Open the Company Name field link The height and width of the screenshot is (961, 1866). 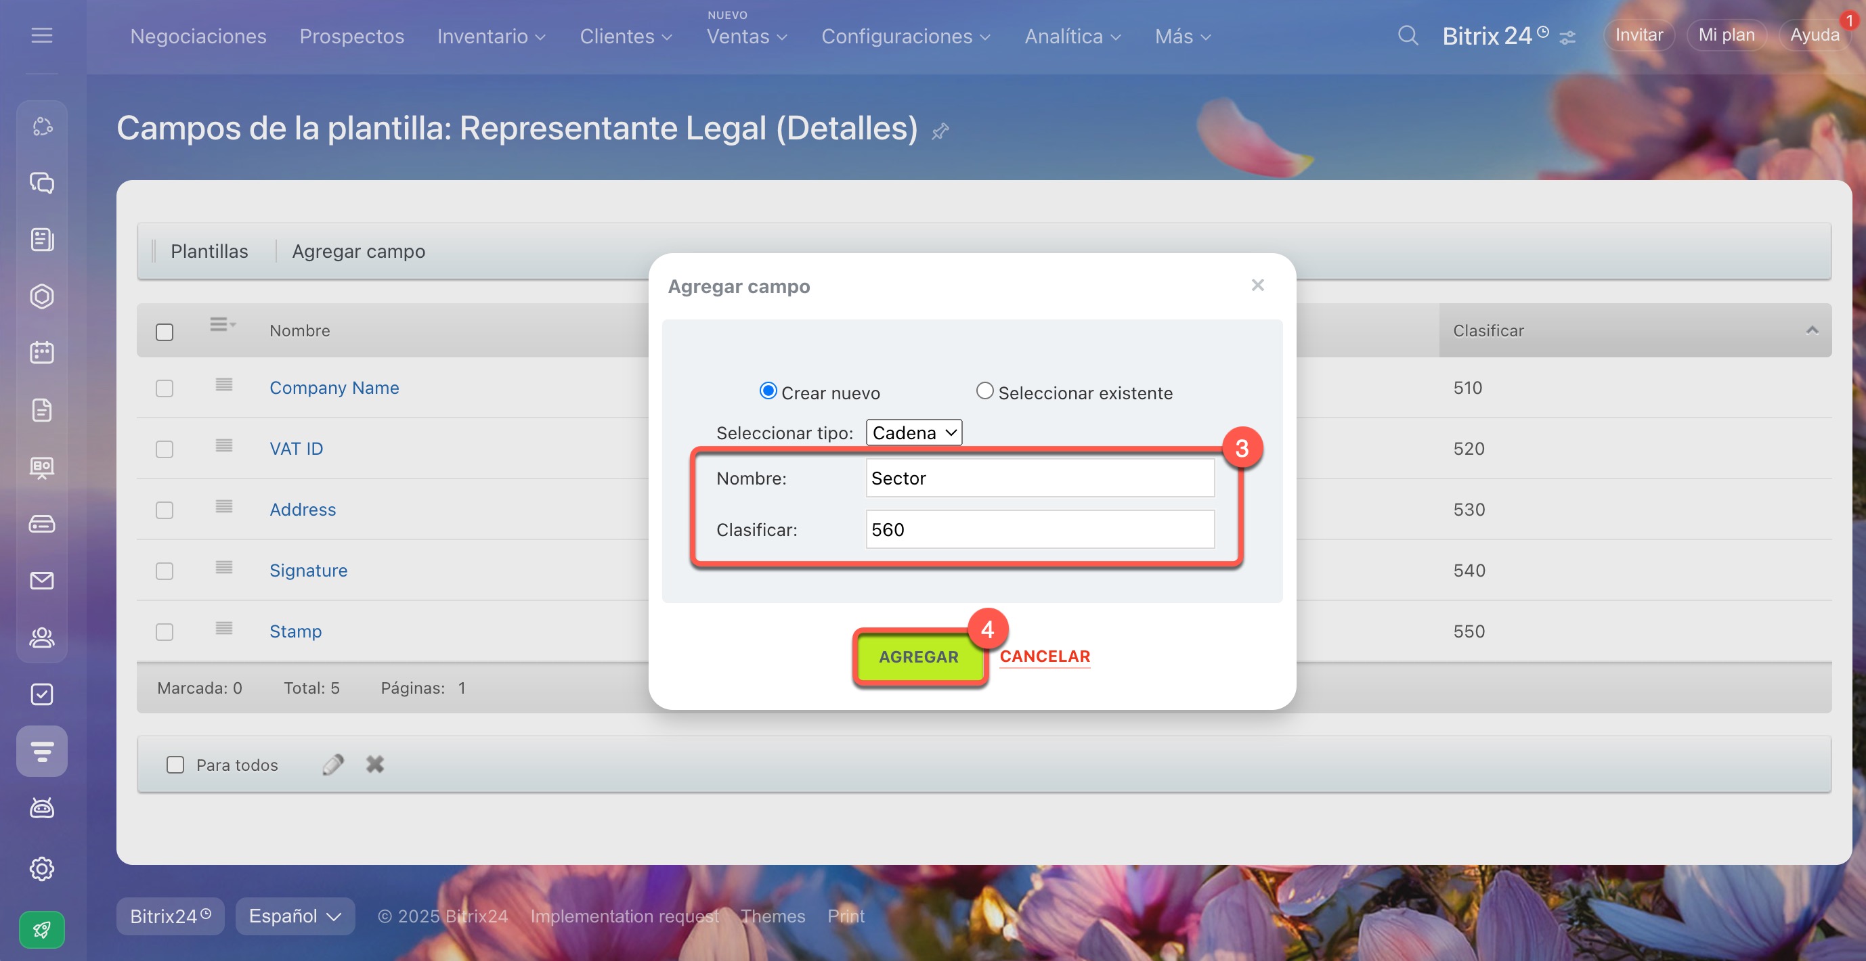(334, 387)
